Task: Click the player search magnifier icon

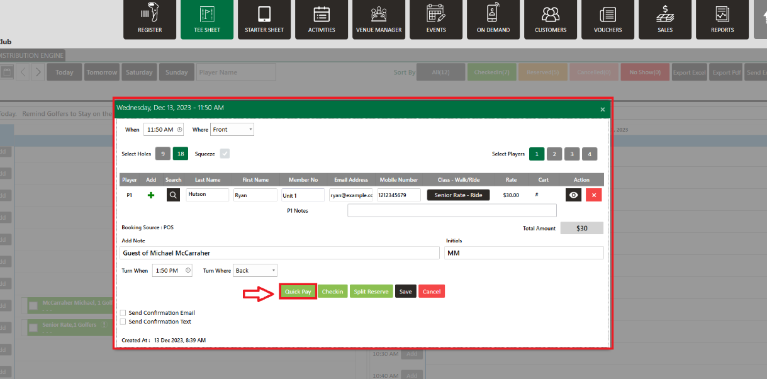Action: pos(173,195)
